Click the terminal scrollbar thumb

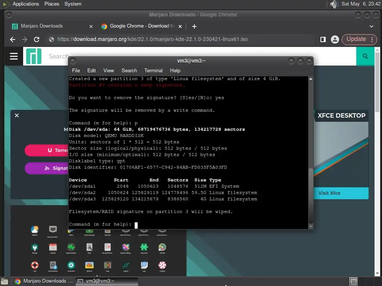311,195
